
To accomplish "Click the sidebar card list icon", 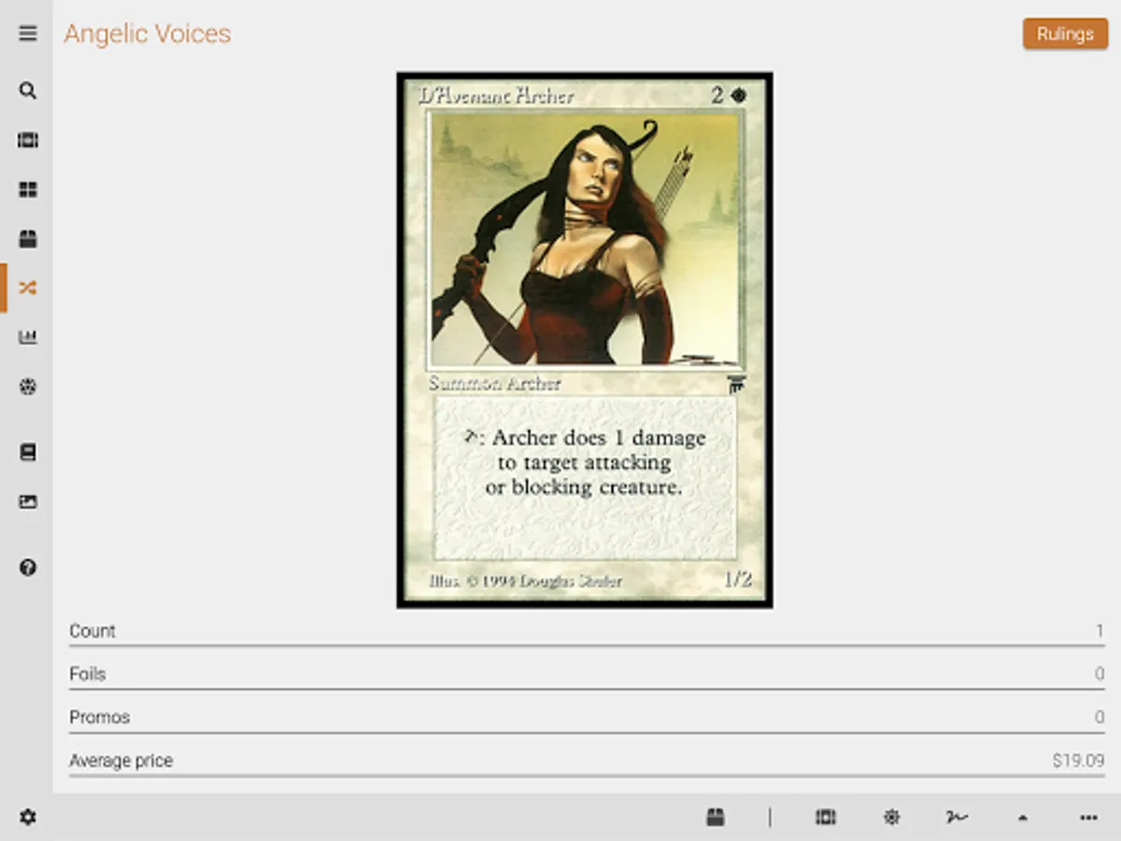I will pyautogui.click(x=28, y=140).
